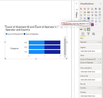
Task: Click the chart title text
Action: (31, 28)
